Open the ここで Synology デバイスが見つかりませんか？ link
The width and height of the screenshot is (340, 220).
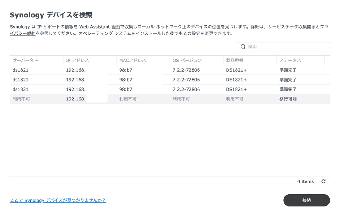click(58, 200)
